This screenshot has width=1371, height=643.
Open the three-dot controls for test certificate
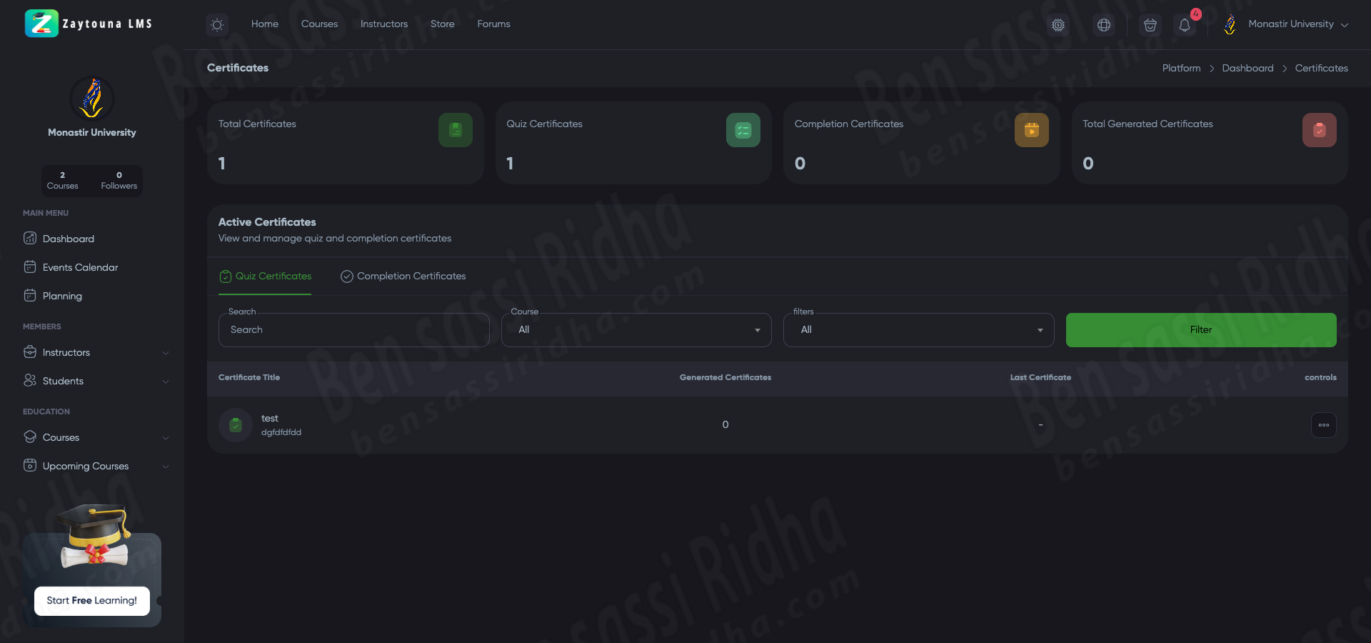coord(1323,425)
